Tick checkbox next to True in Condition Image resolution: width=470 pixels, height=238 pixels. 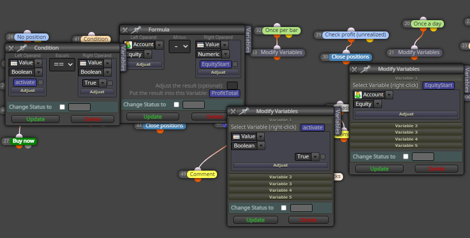110,83
